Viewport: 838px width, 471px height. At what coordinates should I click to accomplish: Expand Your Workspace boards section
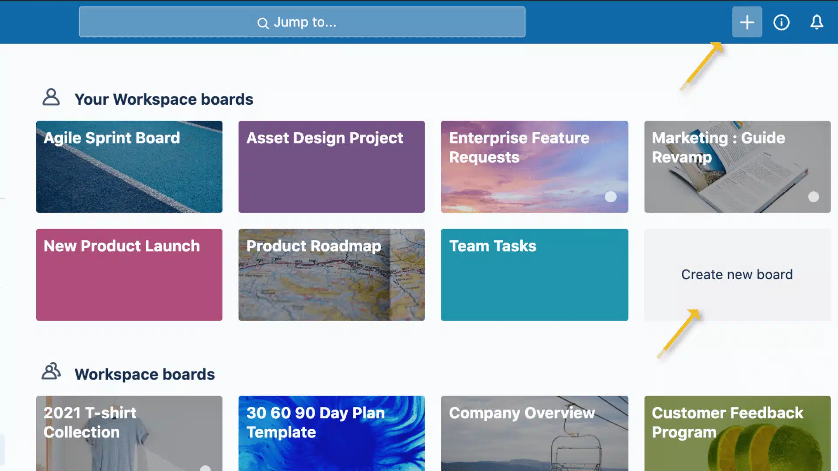click(x=164, y=98)
